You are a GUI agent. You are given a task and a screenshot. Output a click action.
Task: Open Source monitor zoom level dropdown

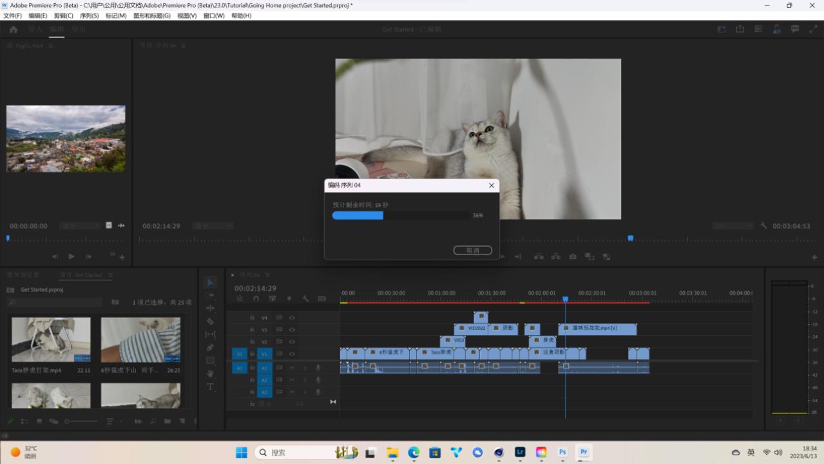(80, 226)
